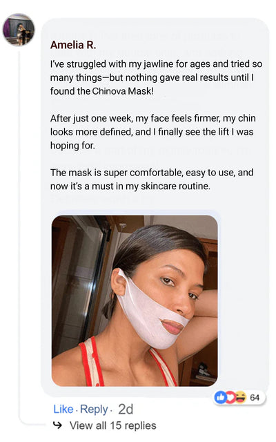Viewport: 276px width, 442px height.
Task: Click the curved reply arrow icon
Action: click(x=58, y=425)
